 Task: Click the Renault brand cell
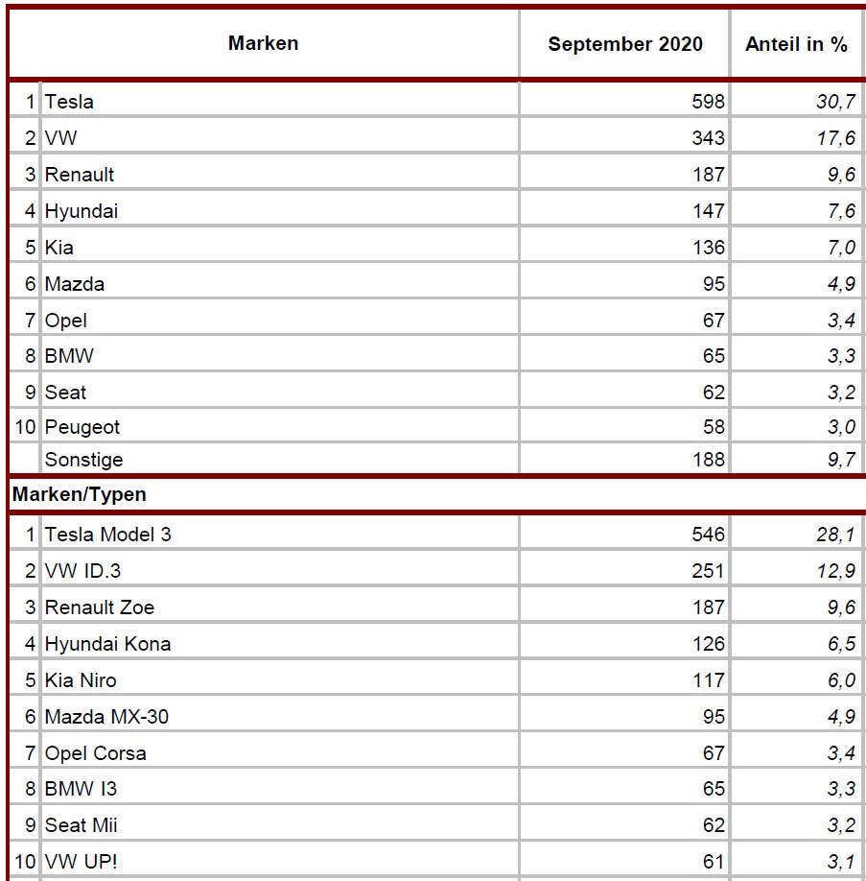click(80, 175)
